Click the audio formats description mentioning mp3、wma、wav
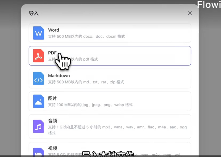 (117, 130)
